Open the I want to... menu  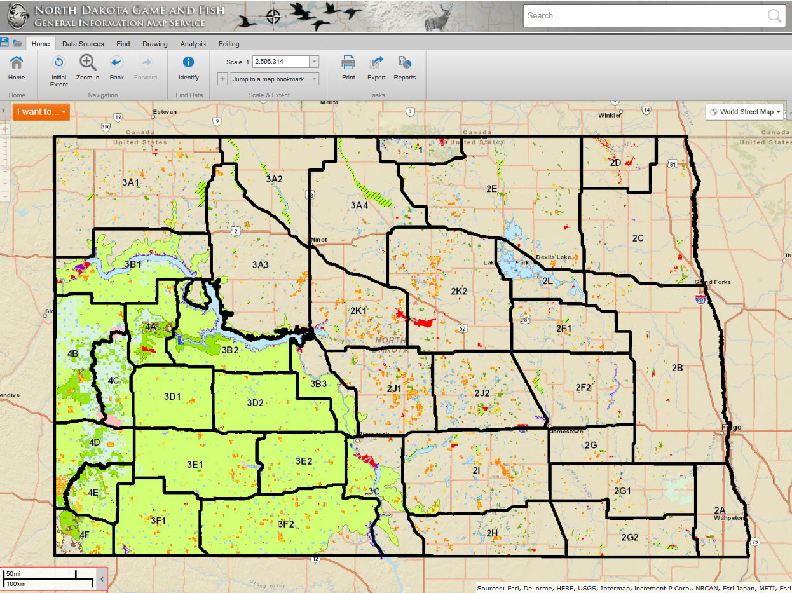pyautogui.click(x=41, y=112)
